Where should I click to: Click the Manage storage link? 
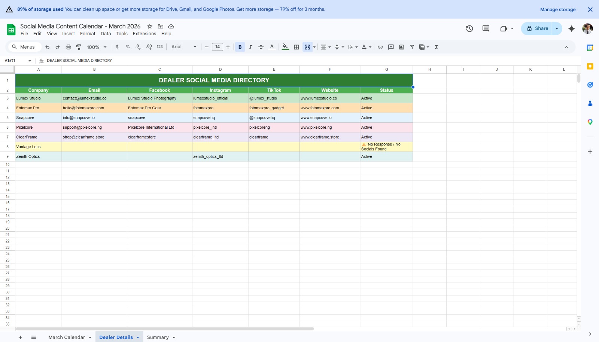click(x=558, y=9)
